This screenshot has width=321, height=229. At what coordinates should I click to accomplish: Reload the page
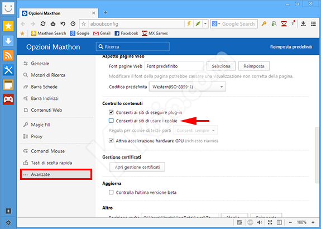pyautogui.click(x=43, y=24)
